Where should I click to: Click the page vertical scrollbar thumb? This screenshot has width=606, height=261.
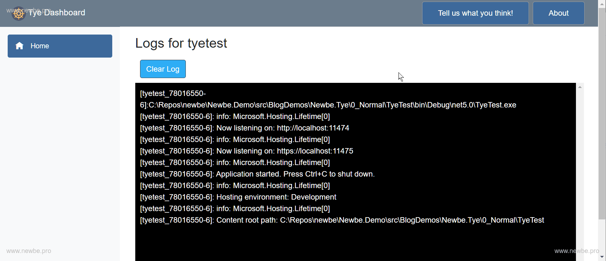pos(602,112)
